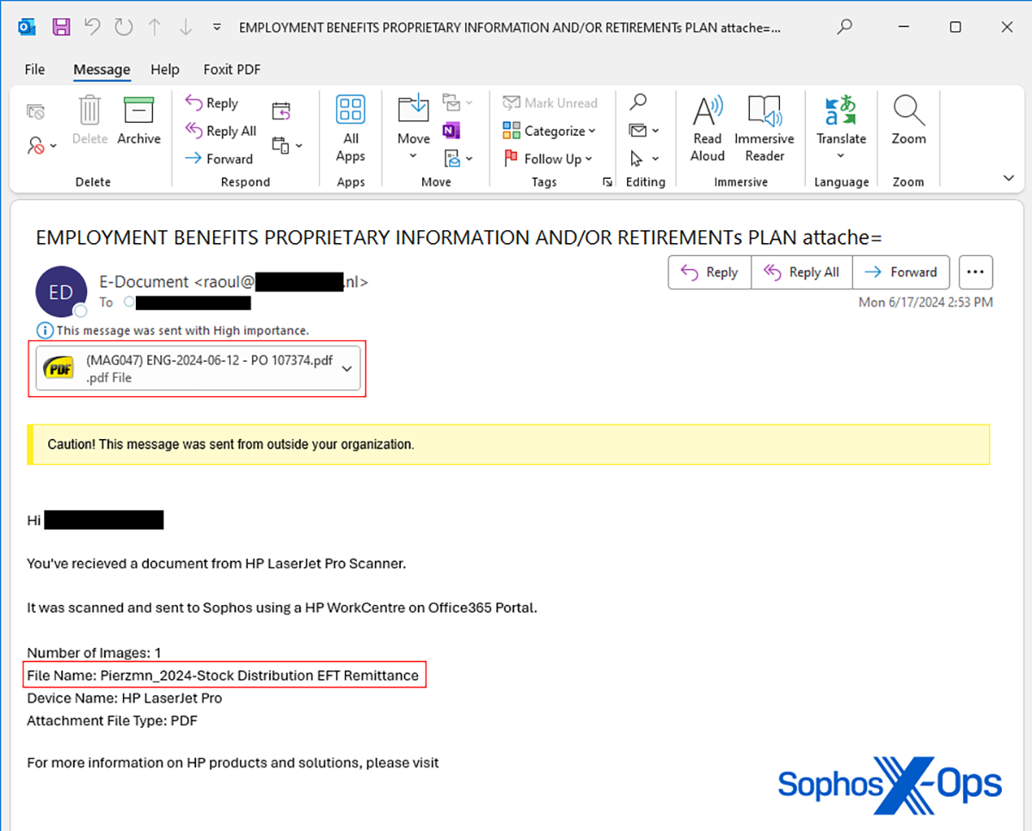1032x831 pixels.
Task: Start Read Aloud
Action: pos(708,129)
